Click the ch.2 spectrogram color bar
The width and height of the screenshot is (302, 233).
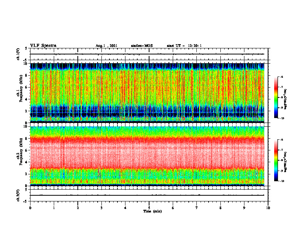pos(276,160)
